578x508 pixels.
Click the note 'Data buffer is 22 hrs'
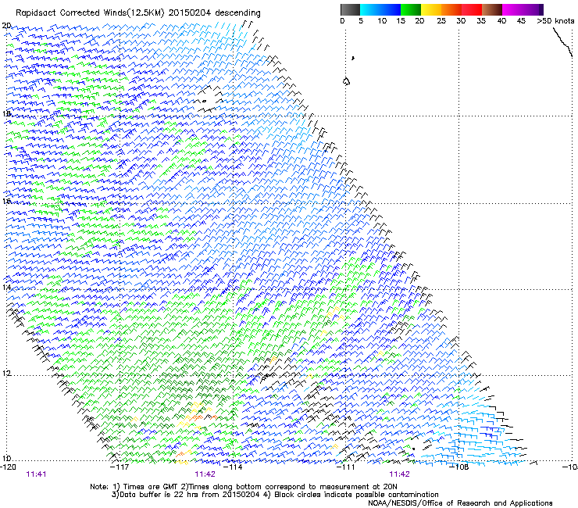tap(159, 495)
